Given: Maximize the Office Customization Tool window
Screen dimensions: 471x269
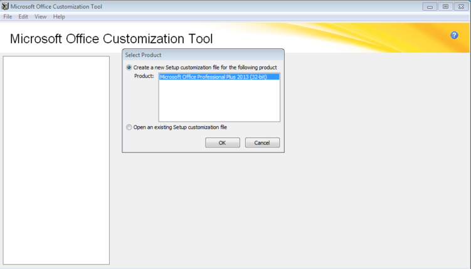Looking at the screenshot, I should [445, 7].
